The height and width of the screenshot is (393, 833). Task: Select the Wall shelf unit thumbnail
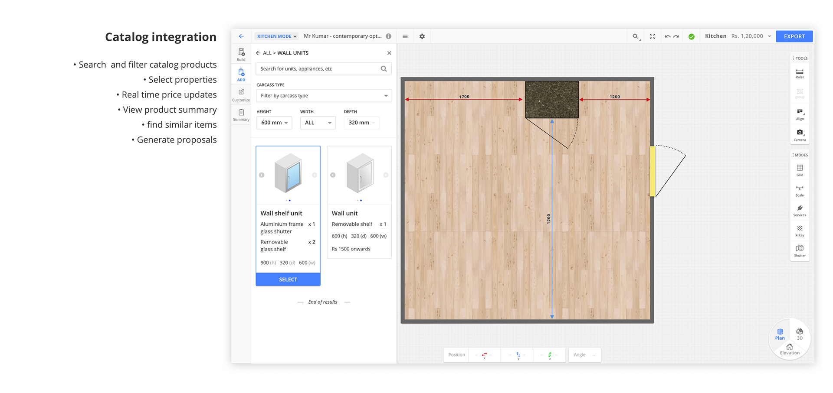288,173
